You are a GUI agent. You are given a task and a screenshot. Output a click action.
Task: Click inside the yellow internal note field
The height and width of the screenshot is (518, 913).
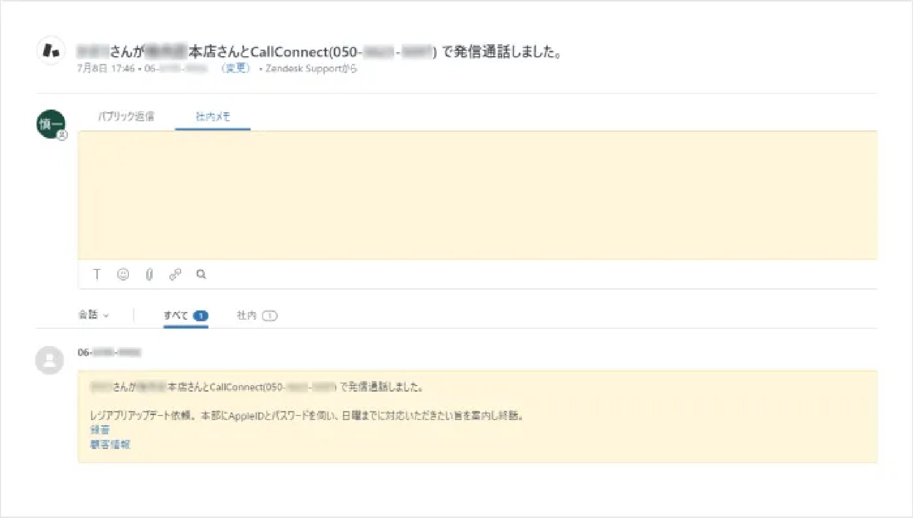pos(477,195)
